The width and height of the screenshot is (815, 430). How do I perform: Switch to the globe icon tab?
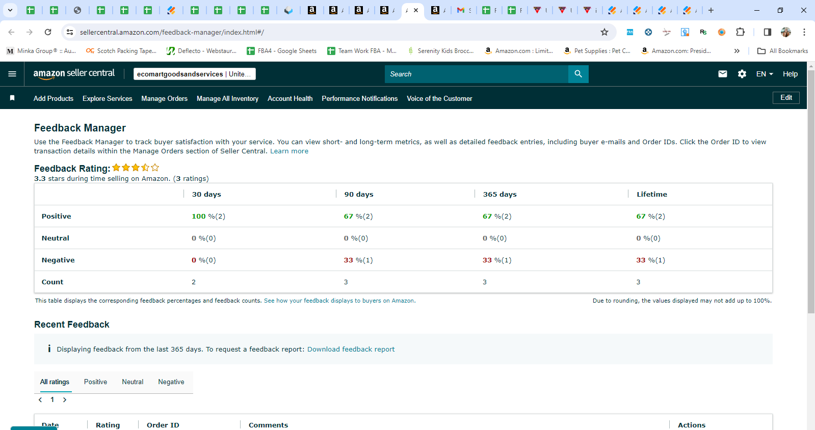pos(77,10)
